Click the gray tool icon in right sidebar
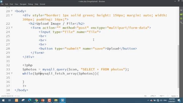The height and width of the screenshot is (103, 183). pos(181,23)
